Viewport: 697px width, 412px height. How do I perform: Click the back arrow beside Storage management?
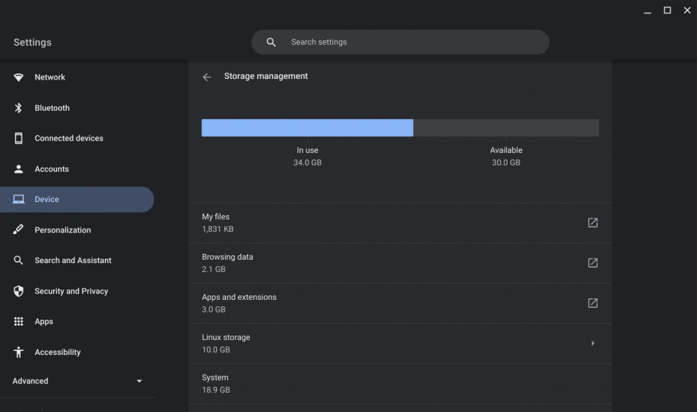click(207, 77)
